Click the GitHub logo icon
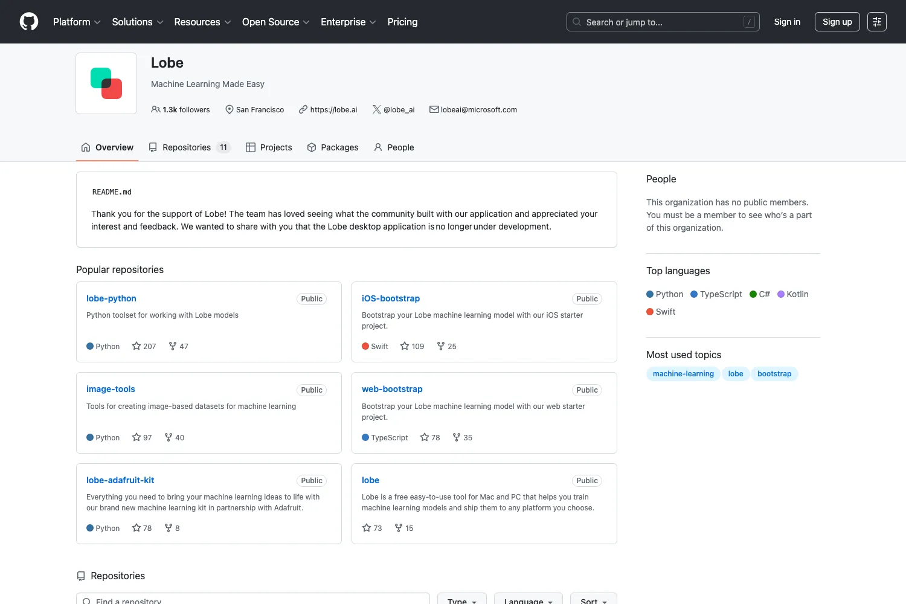 point(29,22)
